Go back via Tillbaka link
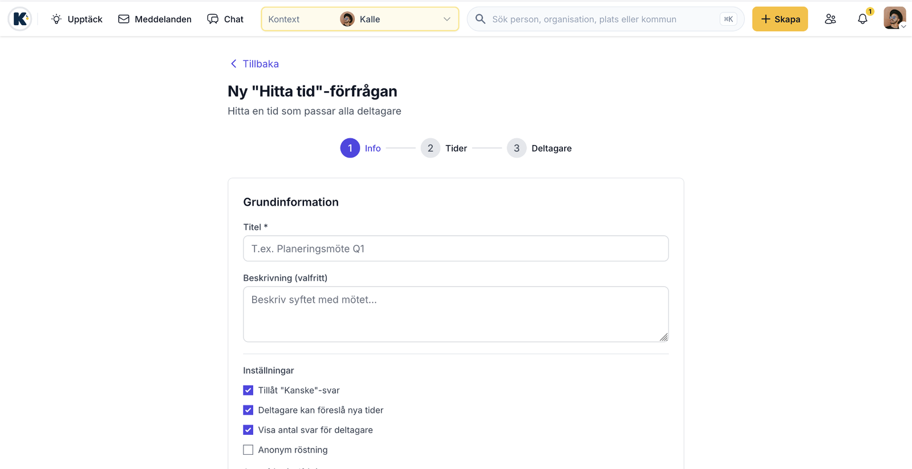This screenshot has height=469, width=912. point(254,64)
